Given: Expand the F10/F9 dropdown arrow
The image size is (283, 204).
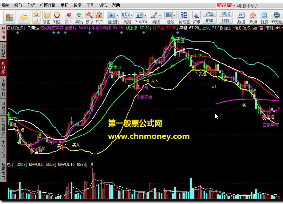Looking at the screenshot, I should tap(145, 15).
